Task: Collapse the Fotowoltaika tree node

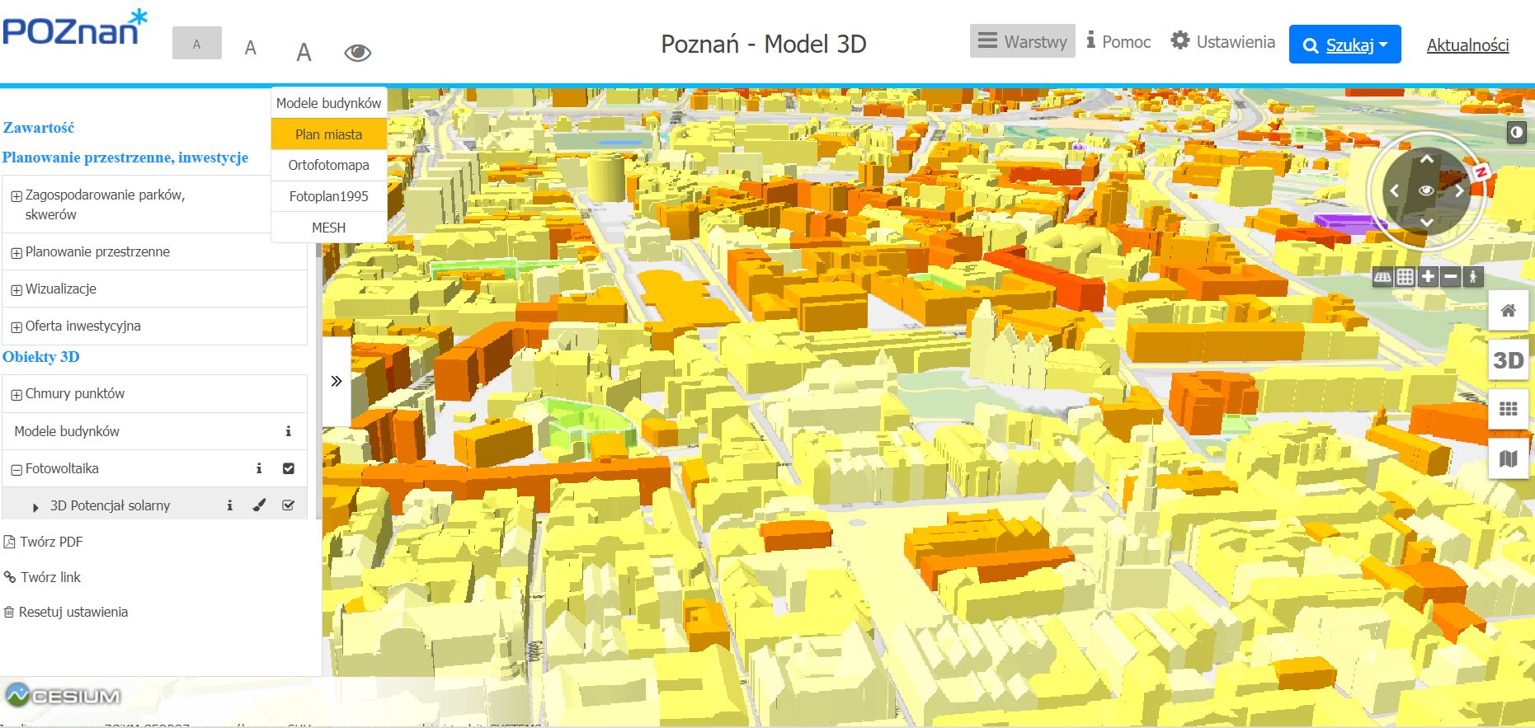Action: [x=16, y=470]
